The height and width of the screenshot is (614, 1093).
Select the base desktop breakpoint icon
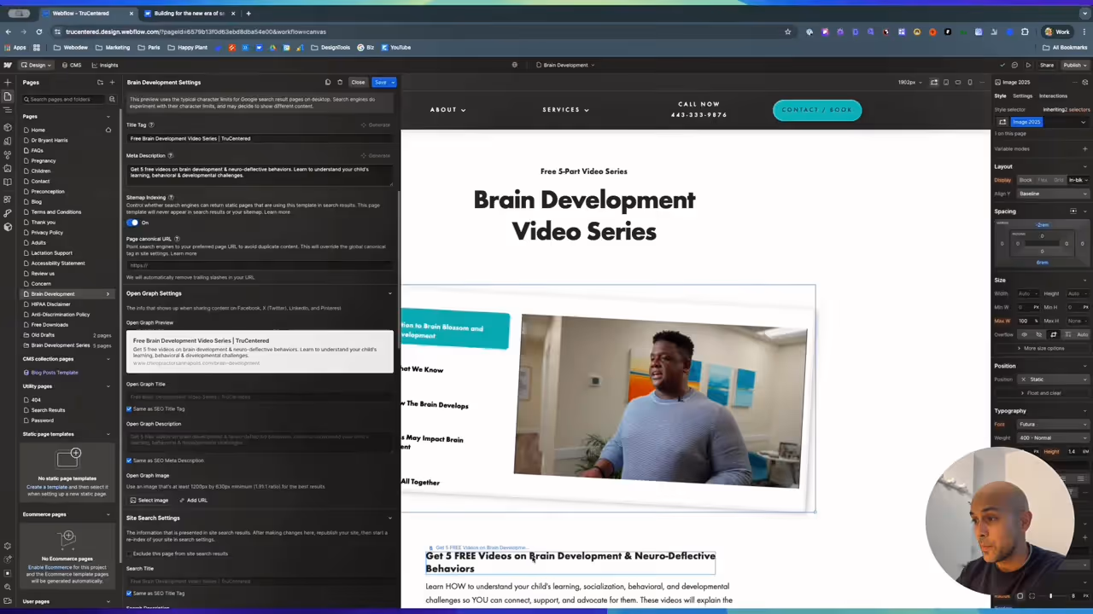(x=933, y=83)
